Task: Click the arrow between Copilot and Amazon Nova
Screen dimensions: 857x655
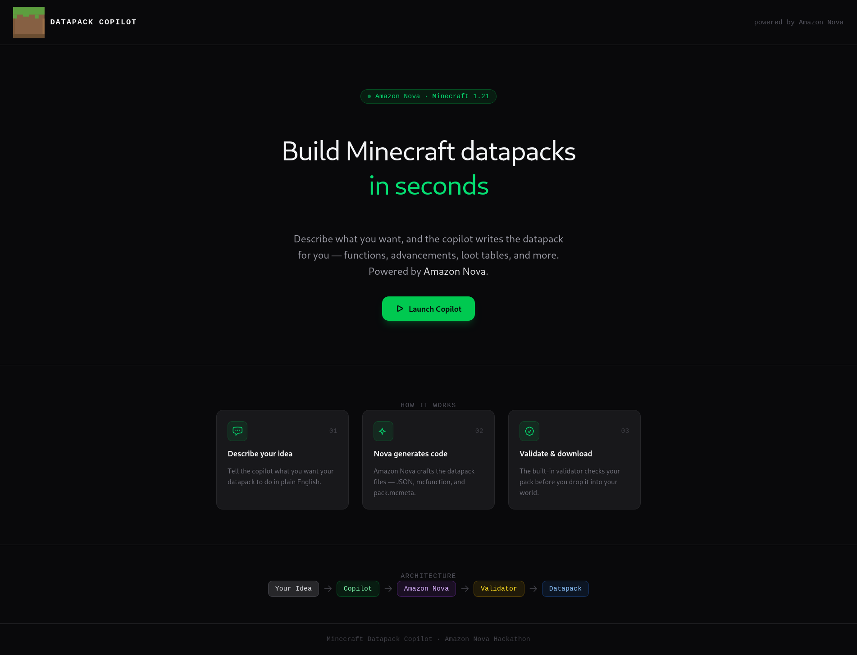Action: [388, 589]
